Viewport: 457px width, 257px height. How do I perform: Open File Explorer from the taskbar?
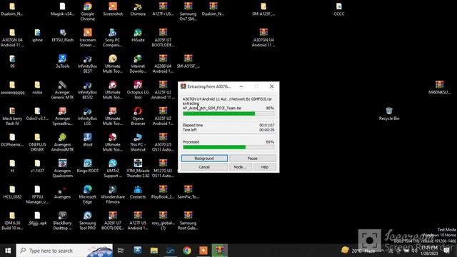pyautogui.click(x=154, y=251)
